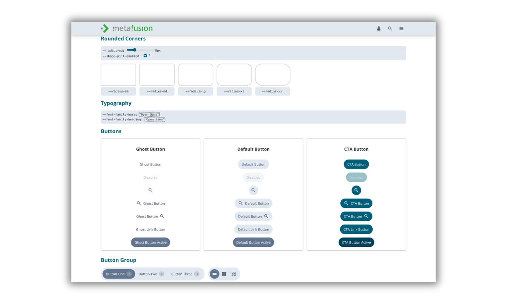Open the hamburger menu in the header
The width and height of the screenshot is (507, 304).
point(401,28)
